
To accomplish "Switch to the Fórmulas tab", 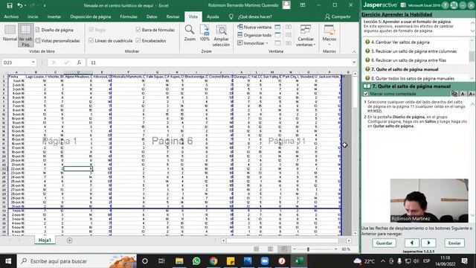I will [x=129, y=16].
